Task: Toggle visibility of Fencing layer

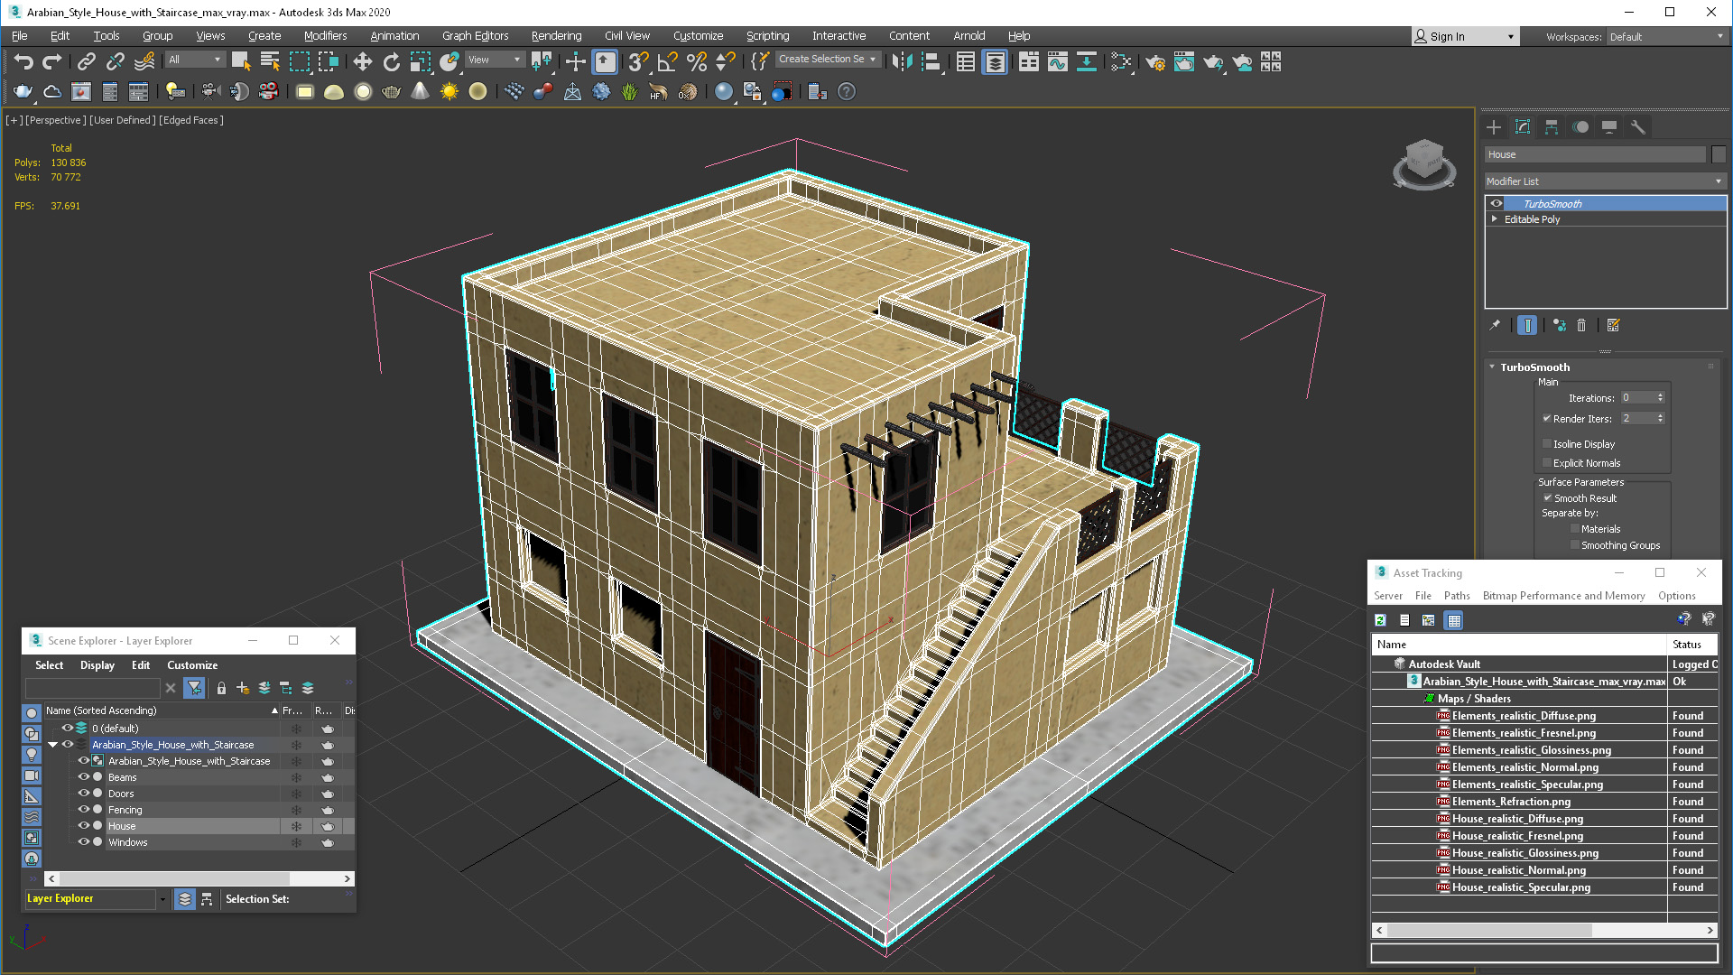Action: pyautogui.click(x=83, y=808)
